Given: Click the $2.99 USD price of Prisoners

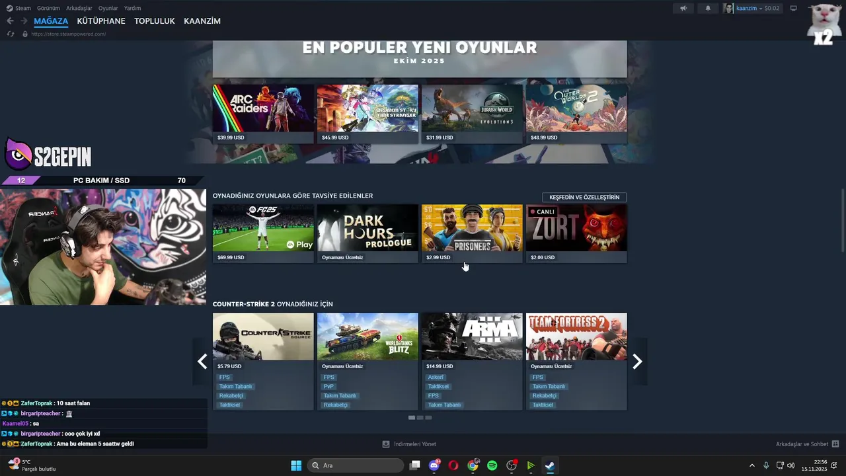Looking at the screenshot, I should pos(438,257).
